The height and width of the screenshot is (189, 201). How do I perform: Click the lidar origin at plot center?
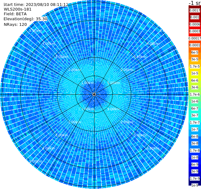click(x=94, y=95)
